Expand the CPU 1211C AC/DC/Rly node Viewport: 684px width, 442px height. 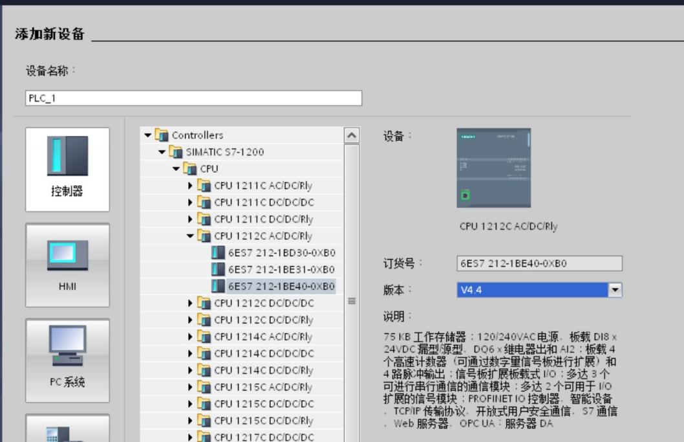point(190,186)
